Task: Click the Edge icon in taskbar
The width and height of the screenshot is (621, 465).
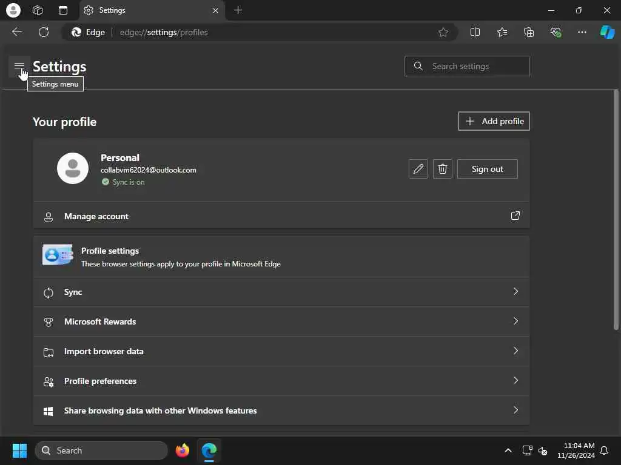Action: (209, 450)
